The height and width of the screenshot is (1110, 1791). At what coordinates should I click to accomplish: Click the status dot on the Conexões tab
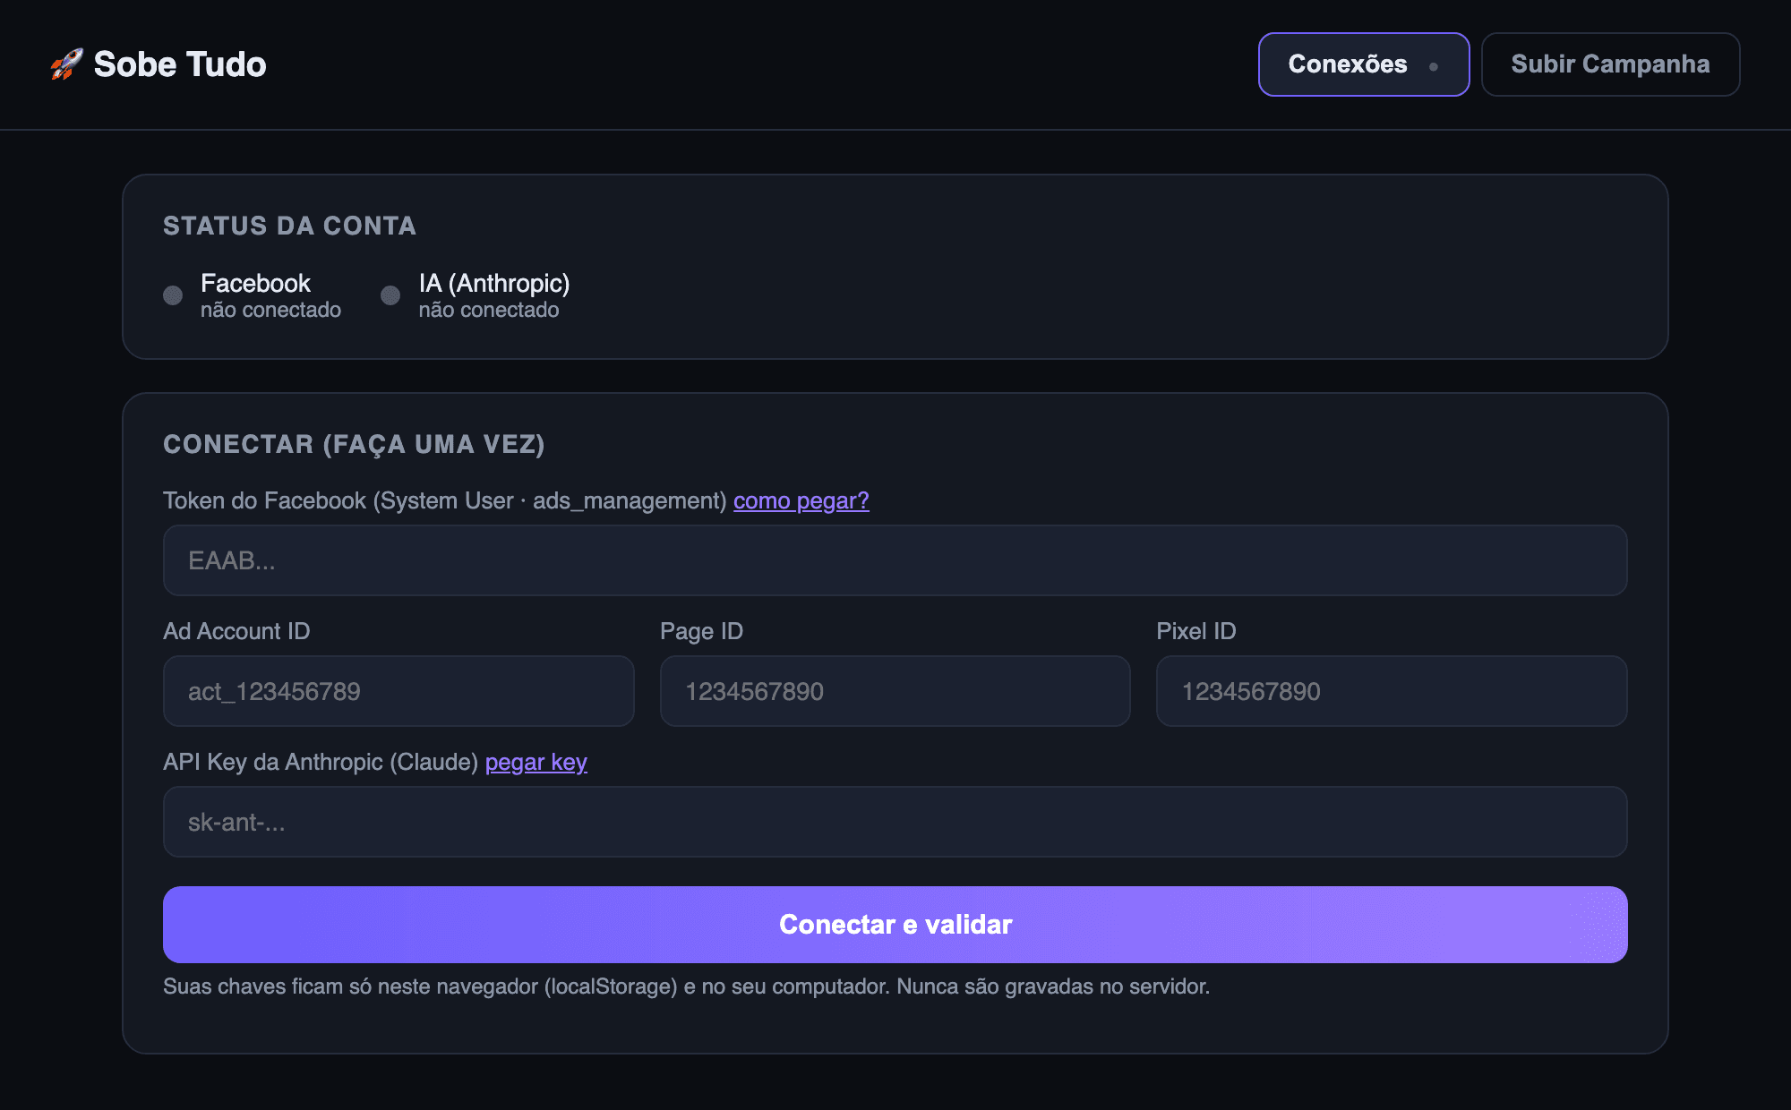click(1434, 66)
